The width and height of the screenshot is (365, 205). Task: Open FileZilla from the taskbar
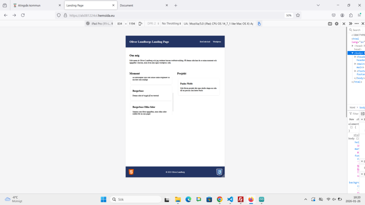[x=241, y=199]
